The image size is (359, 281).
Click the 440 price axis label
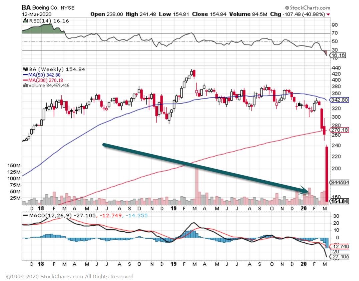click(336, 68)
